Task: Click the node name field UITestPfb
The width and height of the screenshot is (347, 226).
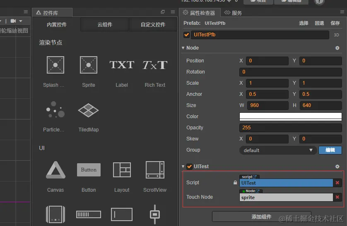Action: [260, 35]
